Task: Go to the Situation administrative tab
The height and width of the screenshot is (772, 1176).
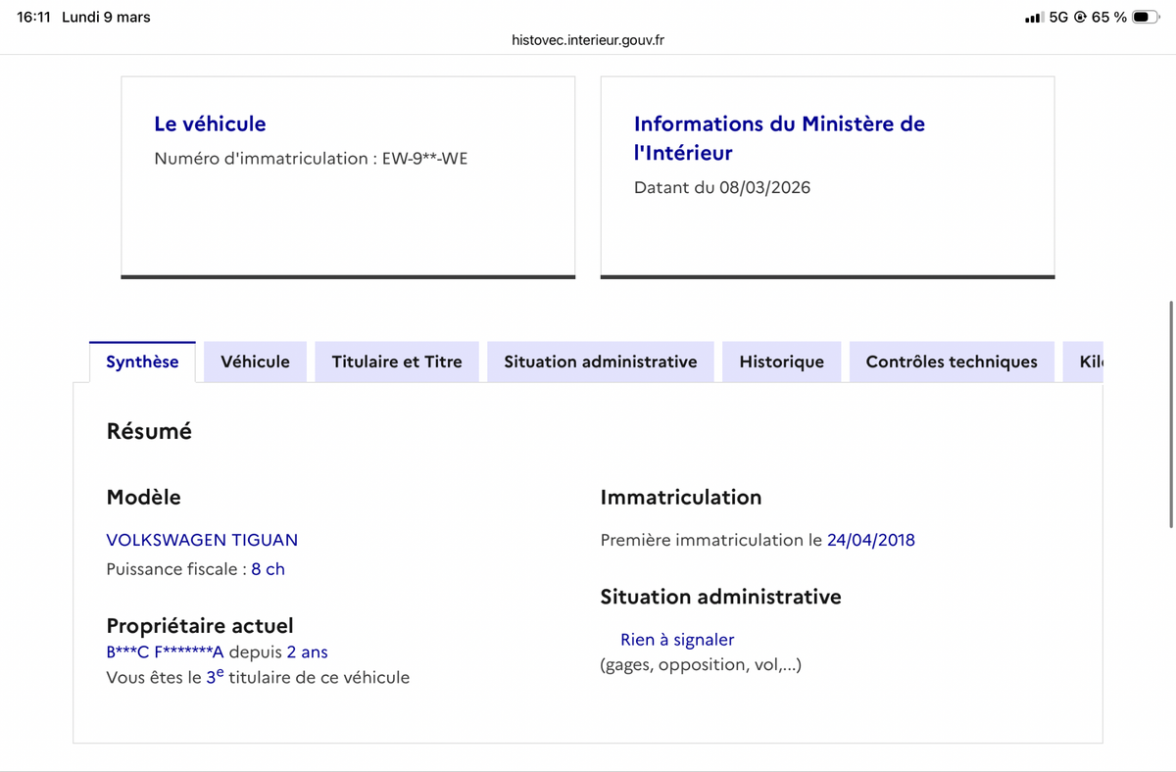Action: coord(601,362)
